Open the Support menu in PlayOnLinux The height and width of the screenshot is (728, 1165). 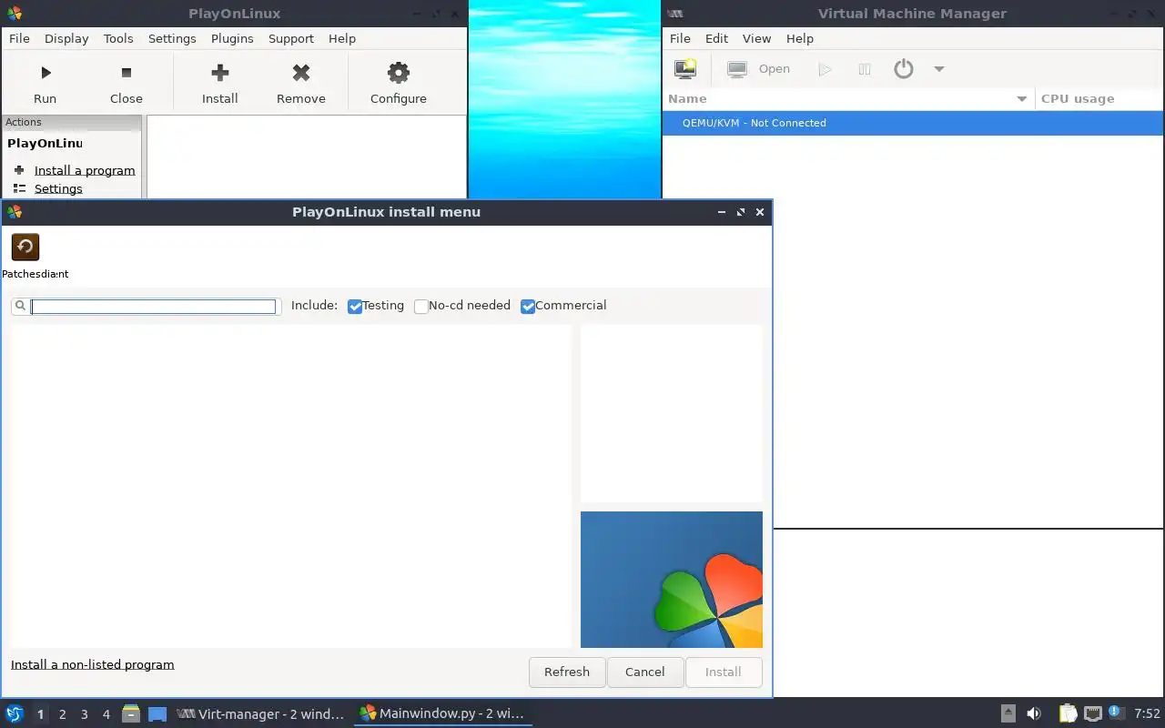click(291, 38)
